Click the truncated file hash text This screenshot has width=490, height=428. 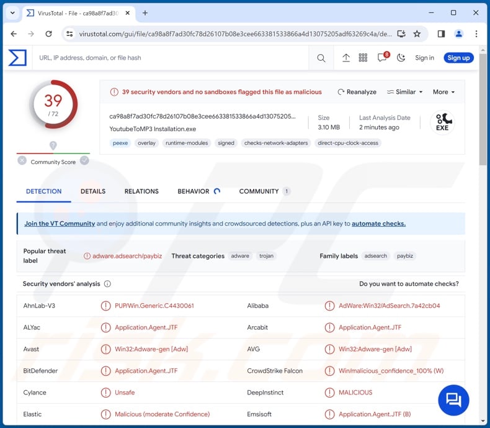click(202, 116)
